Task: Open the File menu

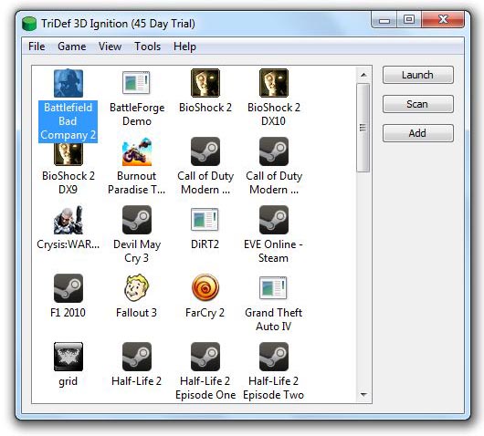Action: 37,47
